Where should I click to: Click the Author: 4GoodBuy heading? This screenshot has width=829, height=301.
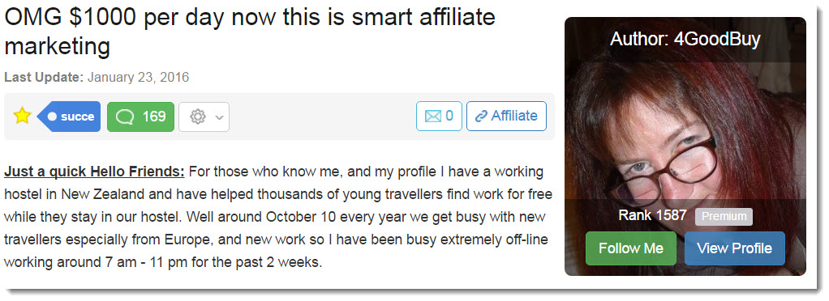(x=685, y=39)
